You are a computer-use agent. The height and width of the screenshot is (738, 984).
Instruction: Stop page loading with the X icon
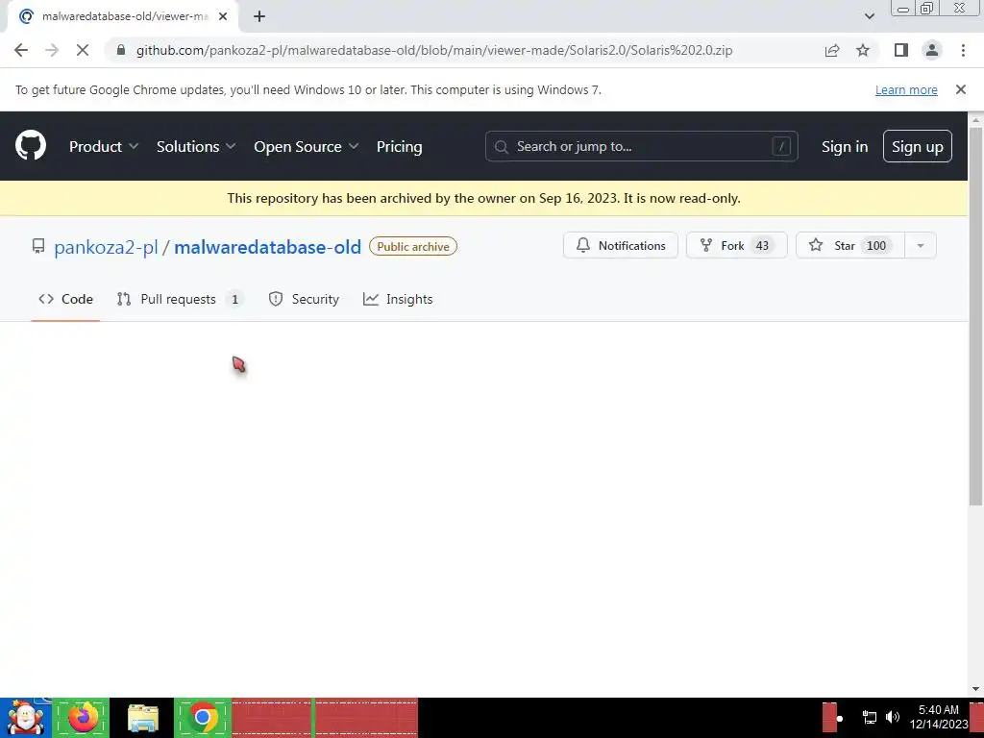click(x=83, y=50)
